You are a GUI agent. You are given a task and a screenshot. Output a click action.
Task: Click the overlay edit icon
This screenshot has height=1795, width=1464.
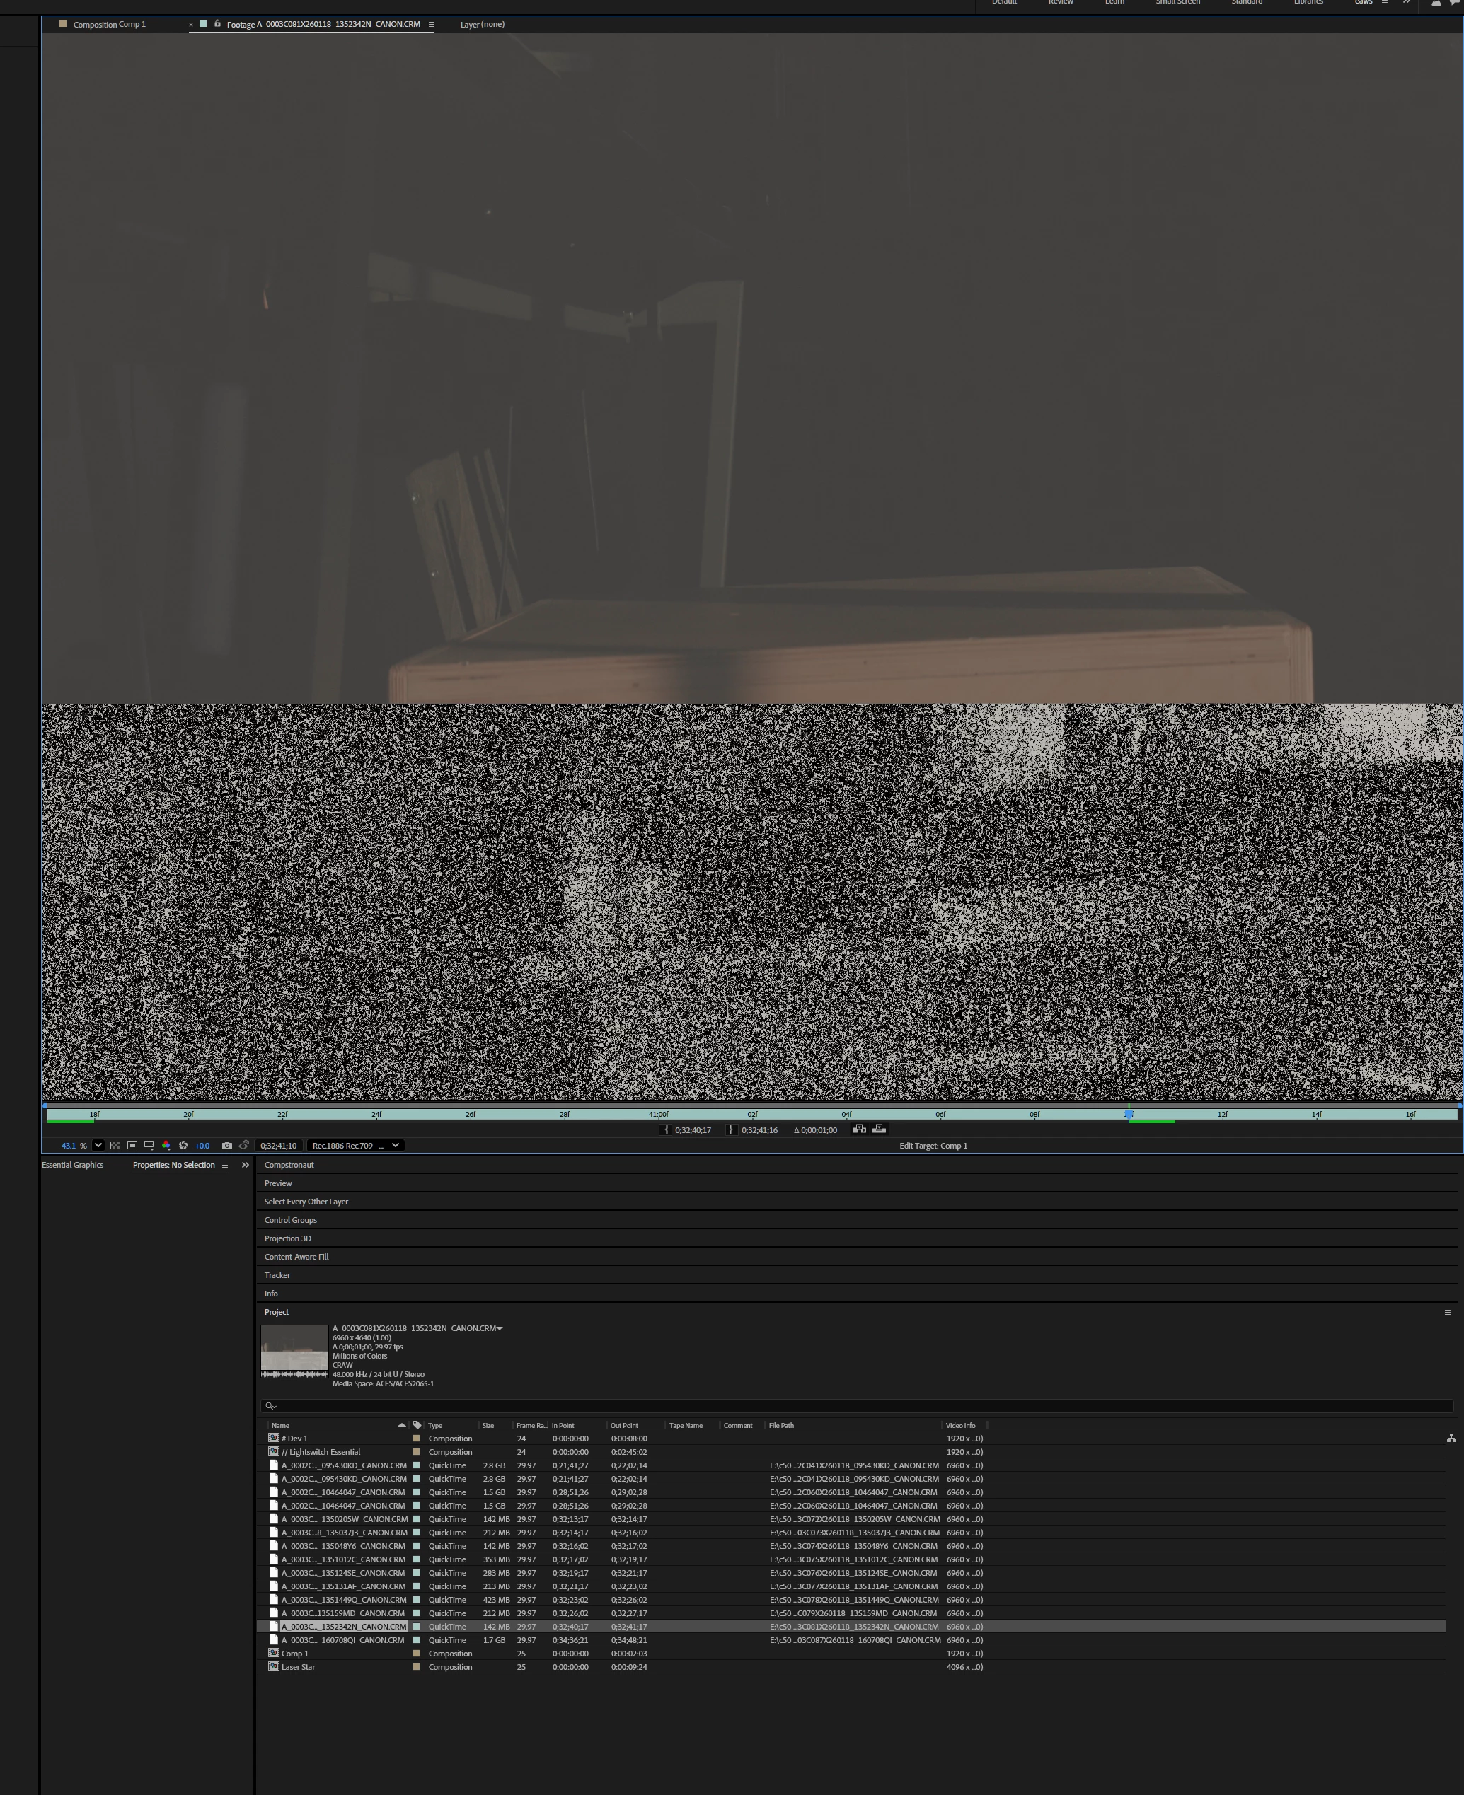(x=879, y=1129)
